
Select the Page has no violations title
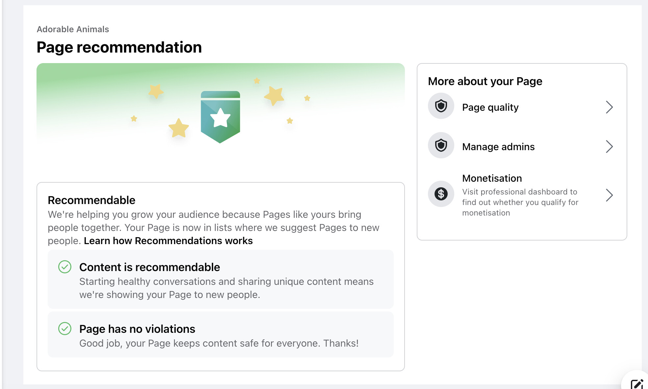137,329
